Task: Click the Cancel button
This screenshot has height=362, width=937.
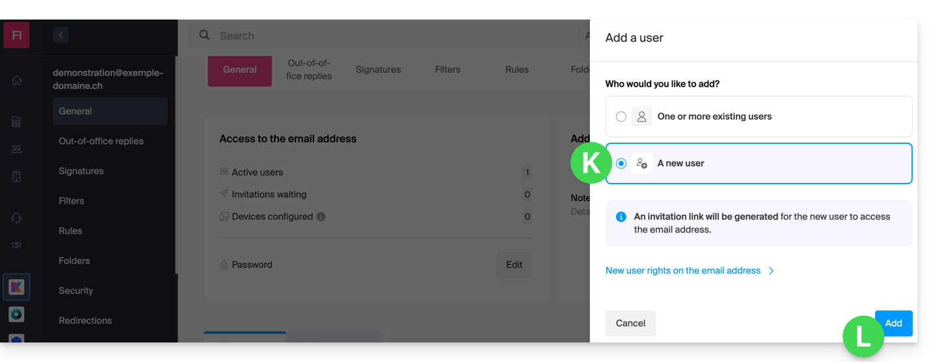Action: point(630,324)
